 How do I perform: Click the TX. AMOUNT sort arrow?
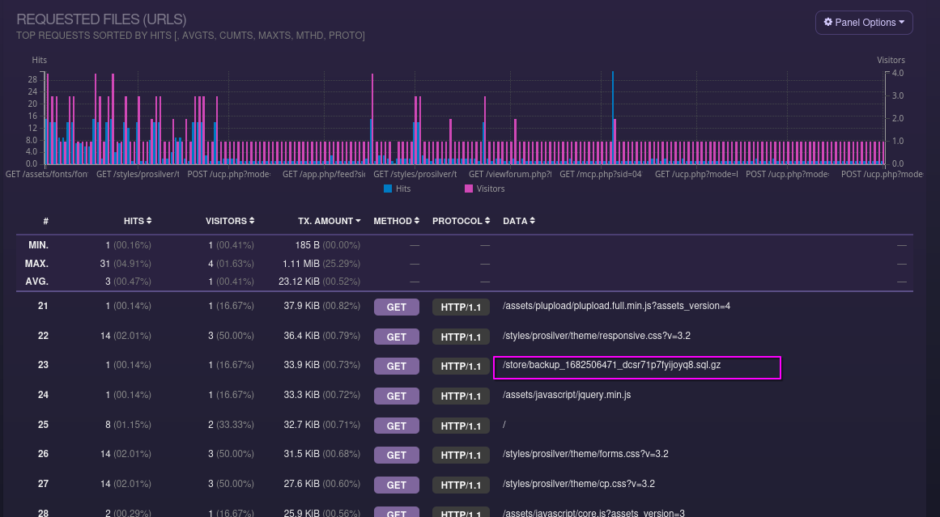[x=358, y=221]
